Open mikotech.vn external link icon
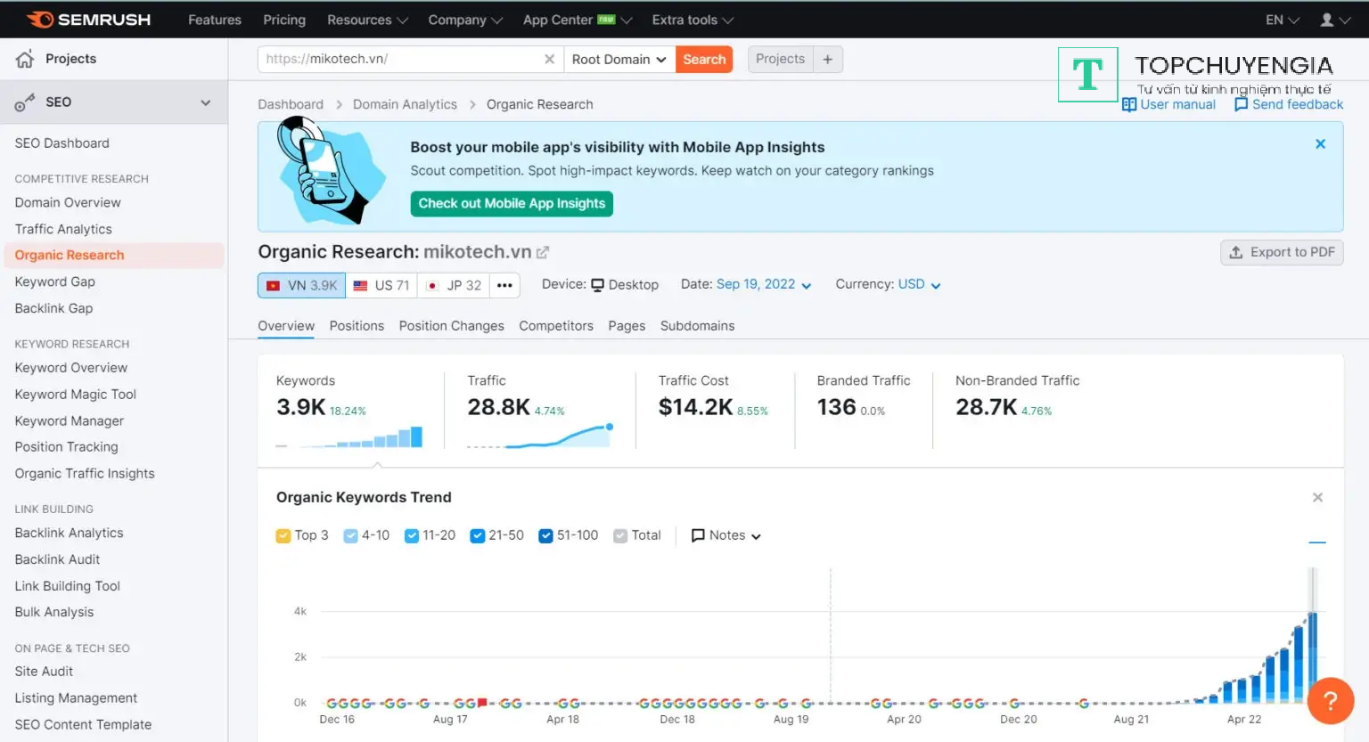 tap(542, 253)
